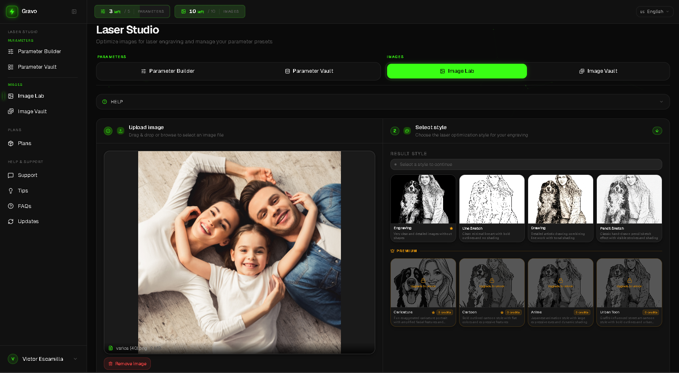
Task: Open Support from the sidebar chat icon
Action: (11, 175)
